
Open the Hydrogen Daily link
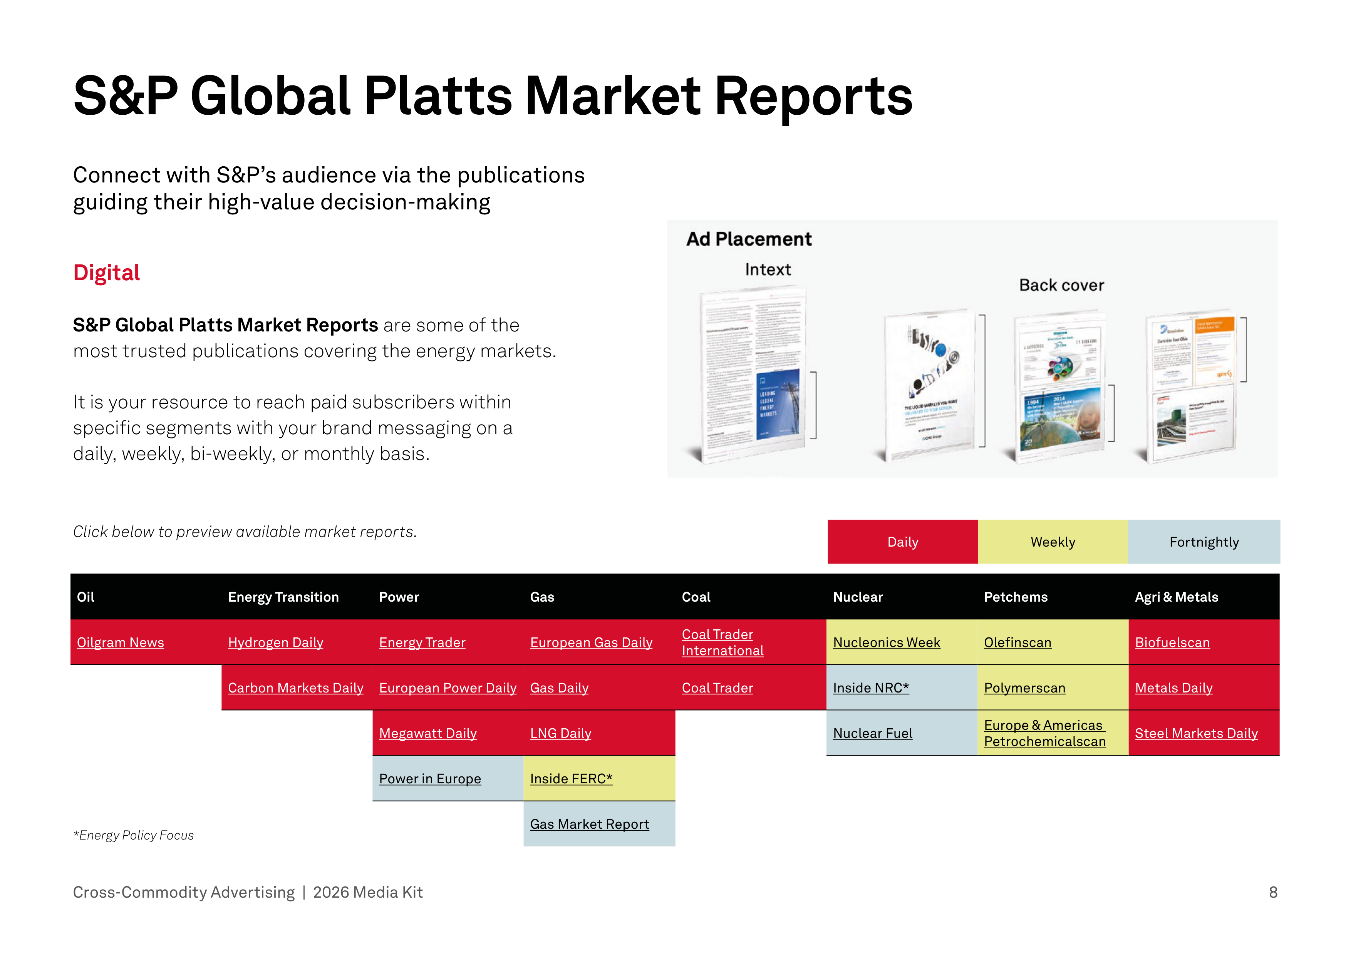275,642
